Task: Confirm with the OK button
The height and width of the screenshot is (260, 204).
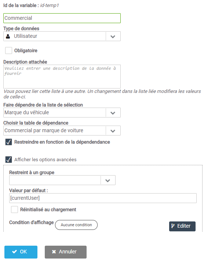Action: pos(21,252)
